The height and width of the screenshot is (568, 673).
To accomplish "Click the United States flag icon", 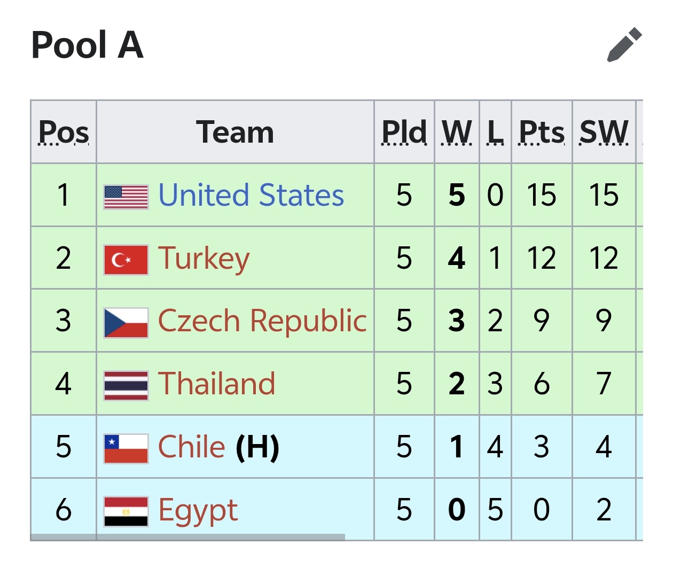I will 126,197.
